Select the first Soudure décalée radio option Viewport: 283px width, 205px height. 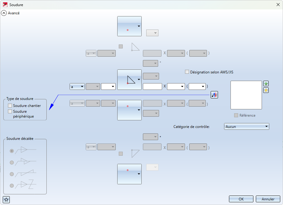12,151
